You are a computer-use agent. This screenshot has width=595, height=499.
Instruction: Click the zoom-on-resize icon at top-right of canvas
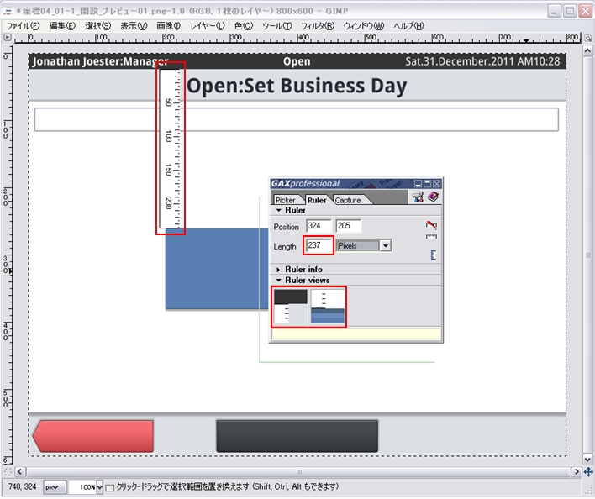[587, 38]
